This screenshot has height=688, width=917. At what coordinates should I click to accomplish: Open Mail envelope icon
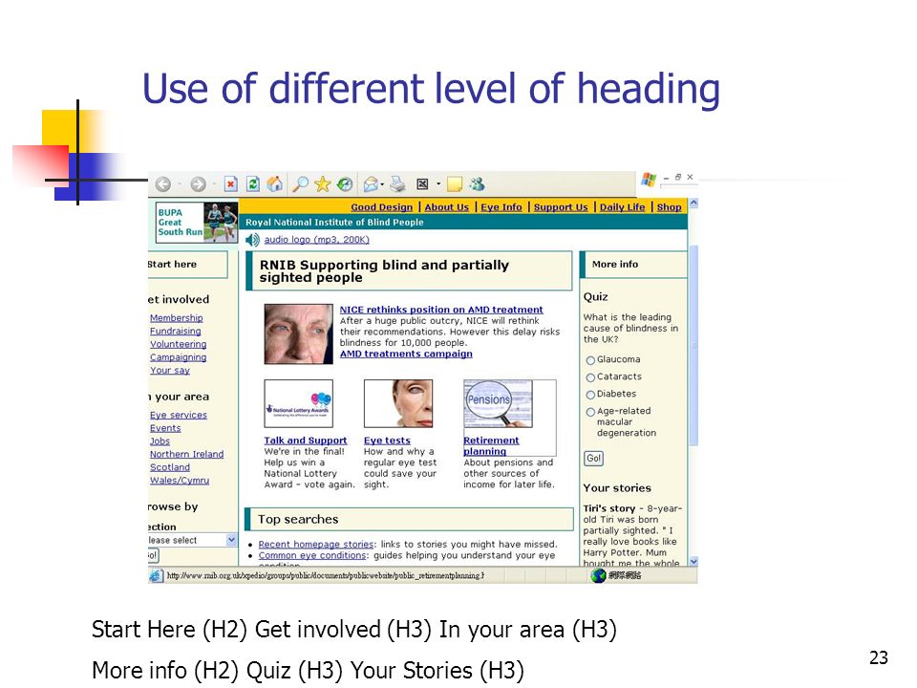coord(371,184)
